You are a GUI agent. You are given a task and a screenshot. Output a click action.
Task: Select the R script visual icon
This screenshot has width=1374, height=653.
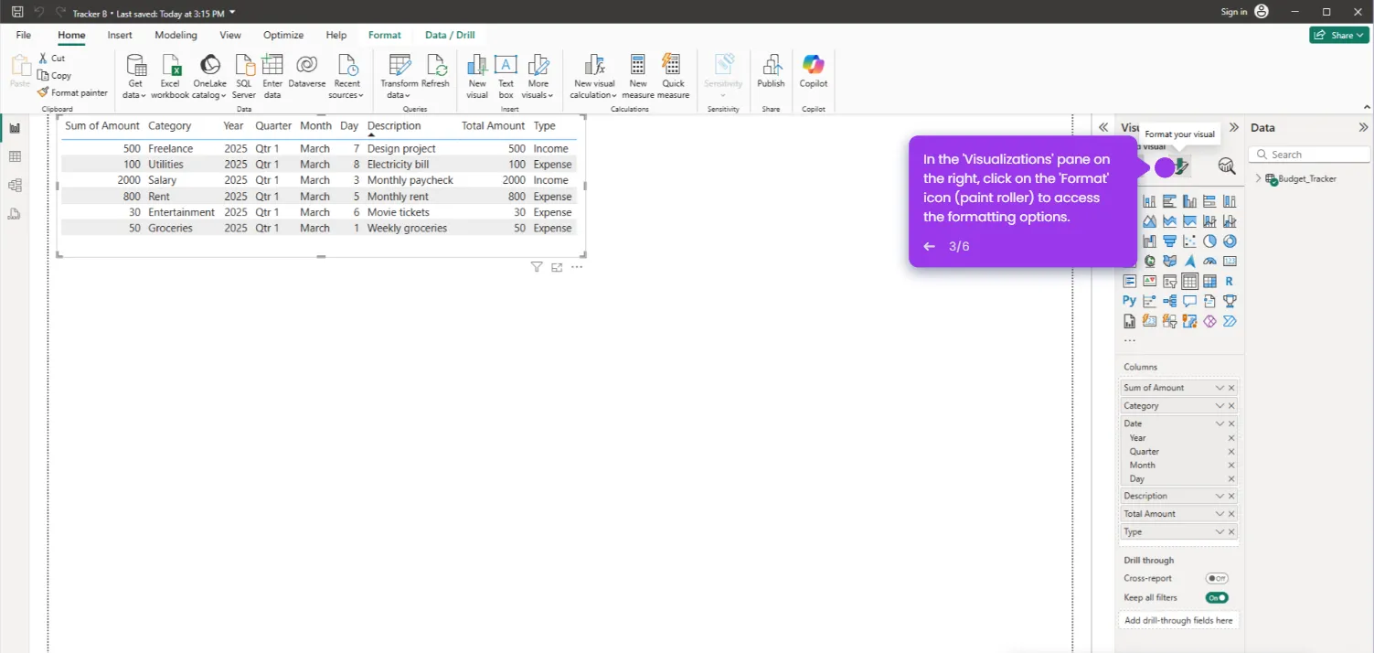tap(1230, 282)
